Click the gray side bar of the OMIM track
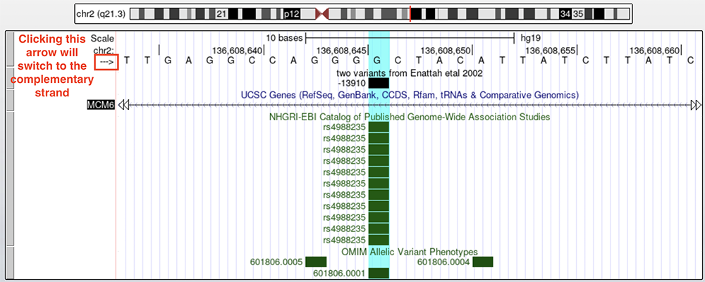Image resolution: width=705 pixels, height=282 pixels. pos(8,262)
